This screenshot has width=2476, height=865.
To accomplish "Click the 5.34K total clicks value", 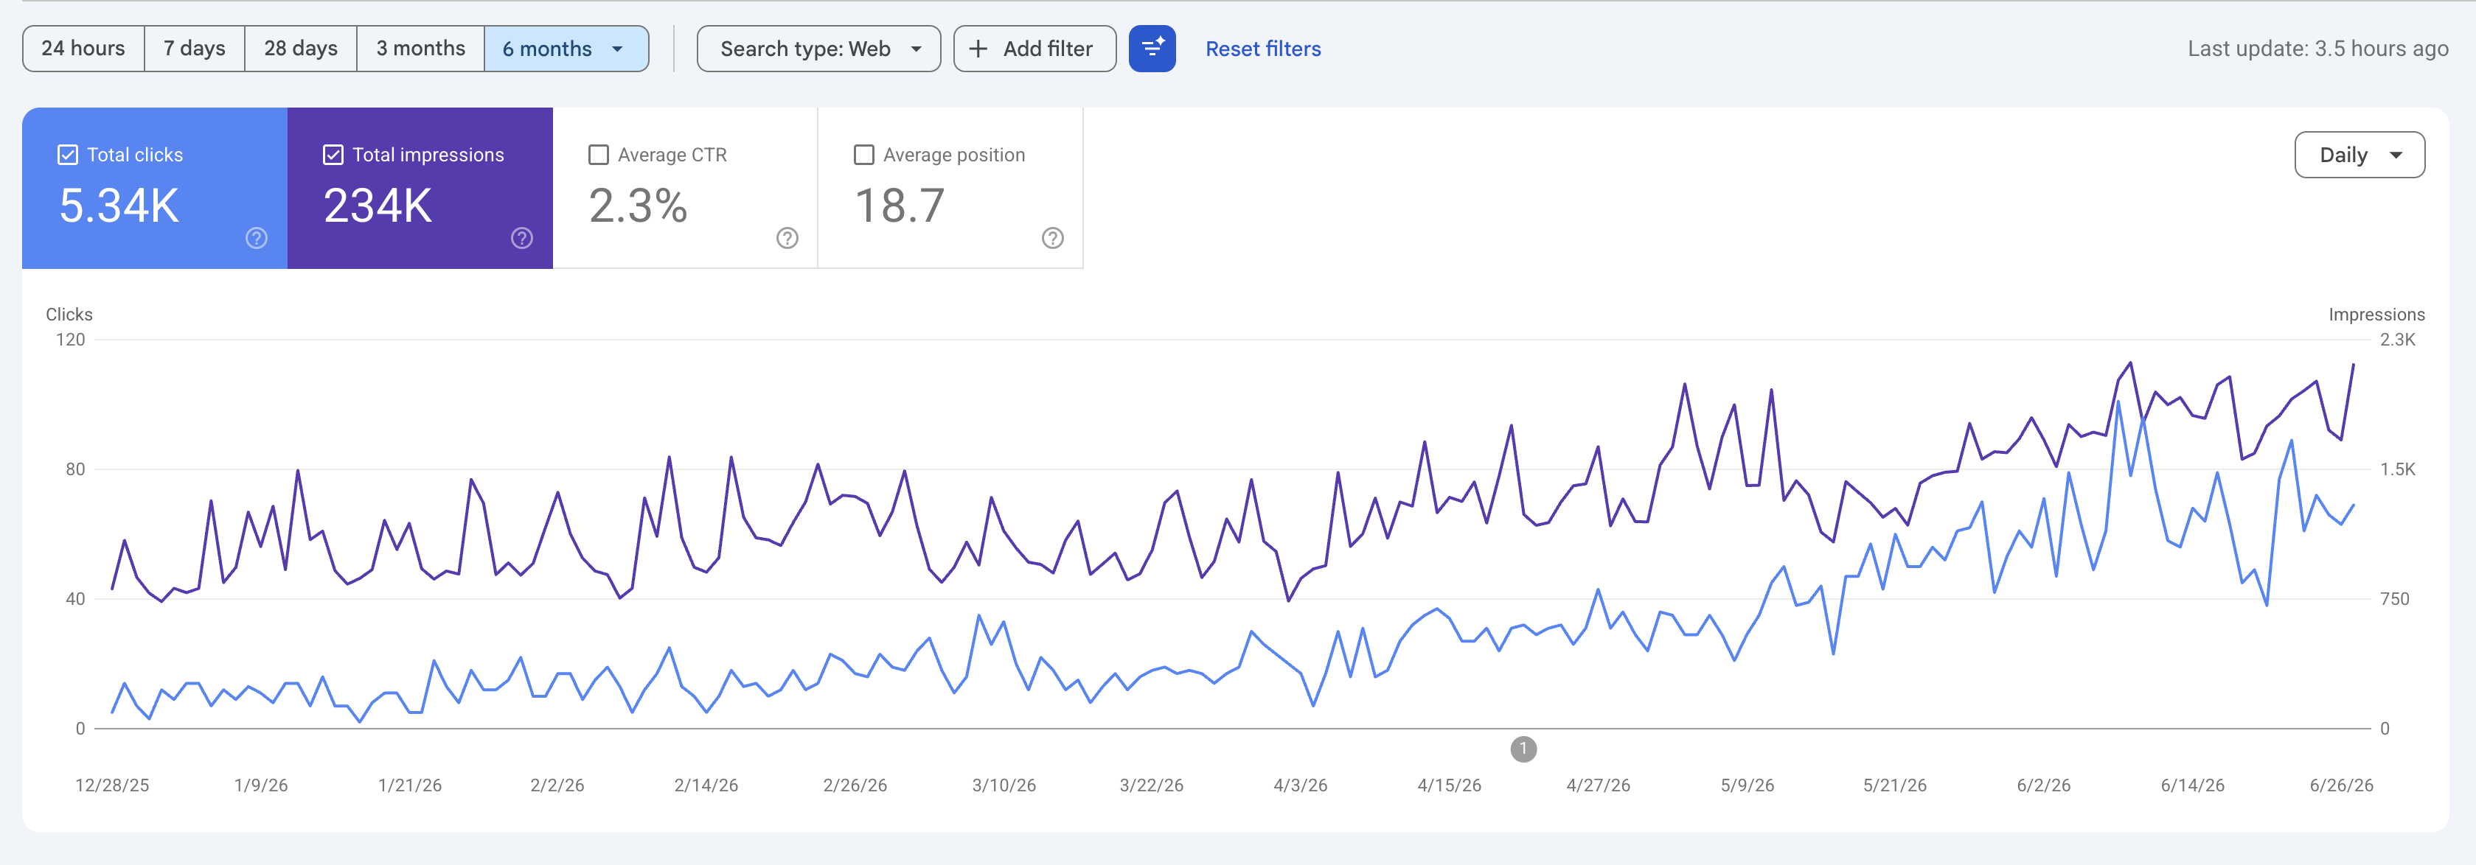I will 119,206.
